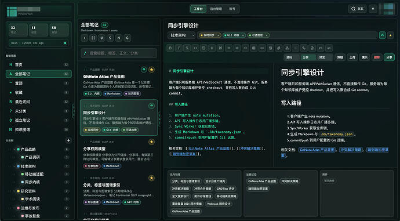Open backlink 全文搜索设计 chip
The image size is (400, 221).
click(180, 196)
